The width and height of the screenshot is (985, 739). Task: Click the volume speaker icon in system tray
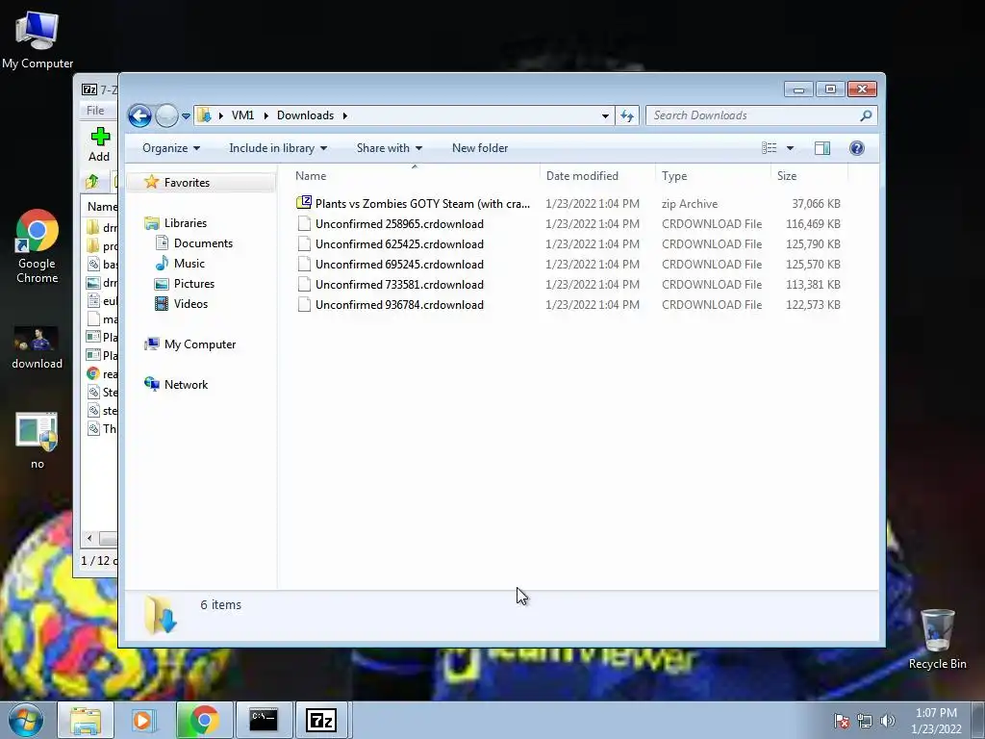pos(888,721)
